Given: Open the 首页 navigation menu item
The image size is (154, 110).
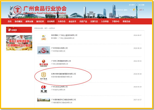Looking at the screenshot, I should pyautogui.click(x=10, y=22).
